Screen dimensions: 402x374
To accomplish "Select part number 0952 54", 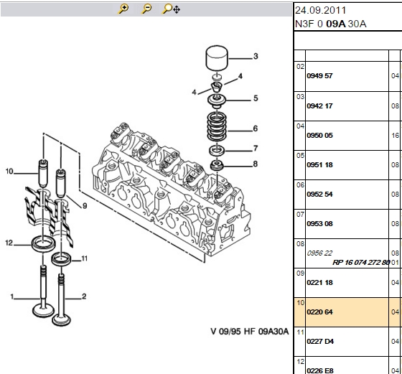I will click(319, 195).
